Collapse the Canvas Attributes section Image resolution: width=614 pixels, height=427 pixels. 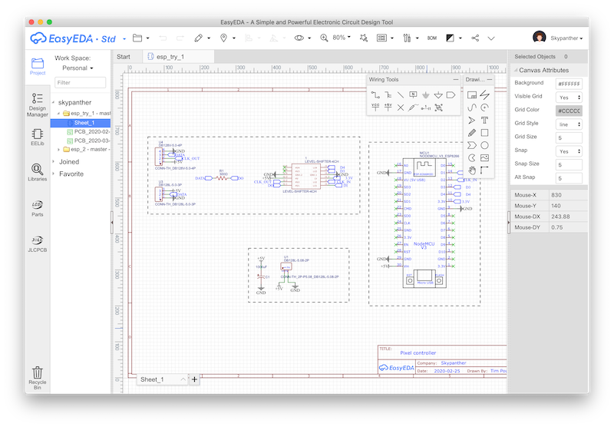[x=516, y=70]
